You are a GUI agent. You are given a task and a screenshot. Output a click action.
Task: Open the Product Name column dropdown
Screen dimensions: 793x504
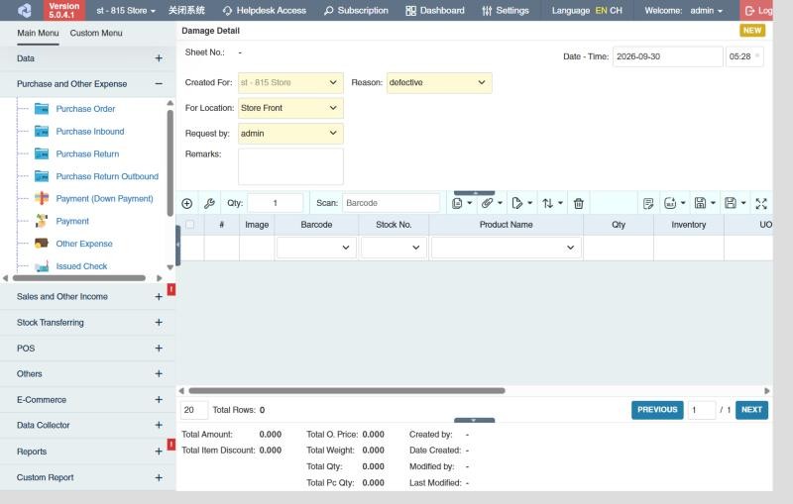click(x=506, y=248)
